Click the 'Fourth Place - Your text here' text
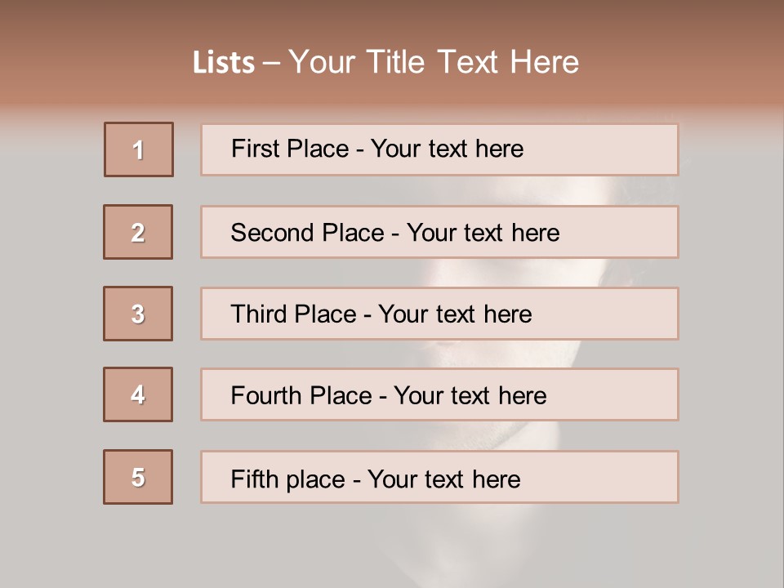This screenshot has width=784, height=588. (389, 396)
